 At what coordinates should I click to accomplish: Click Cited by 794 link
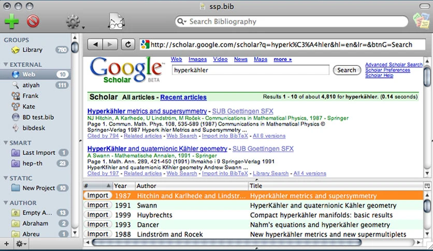[x=103, y=136]
